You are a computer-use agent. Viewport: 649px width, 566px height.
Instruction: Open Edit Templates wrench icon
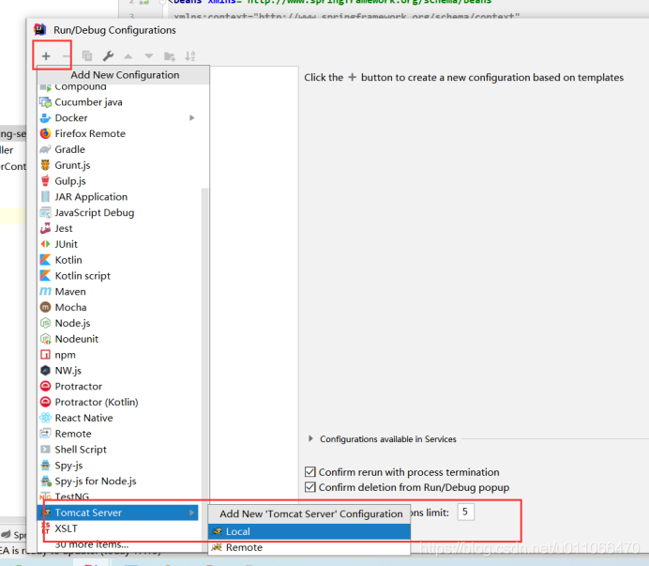[x=108, y=56]
